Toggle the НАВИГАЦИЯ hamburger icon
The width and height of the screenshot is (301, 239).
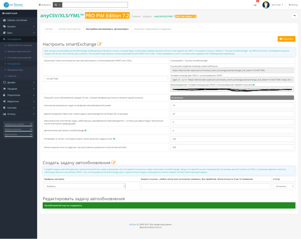(x=3, y=13)
